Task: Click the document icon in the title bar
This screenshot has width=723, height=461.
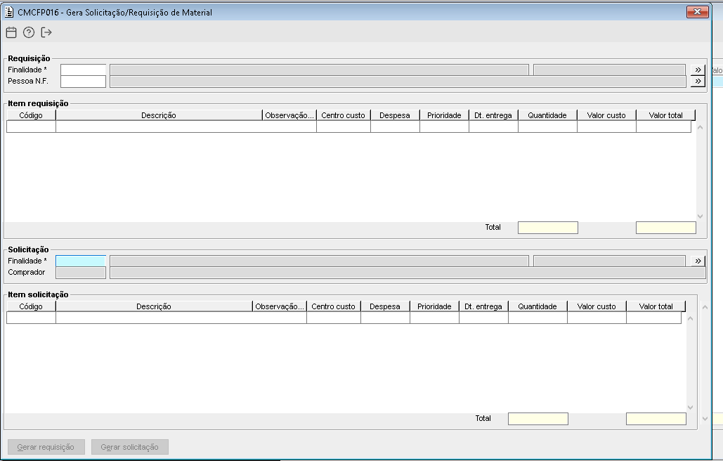Action: 9,12
